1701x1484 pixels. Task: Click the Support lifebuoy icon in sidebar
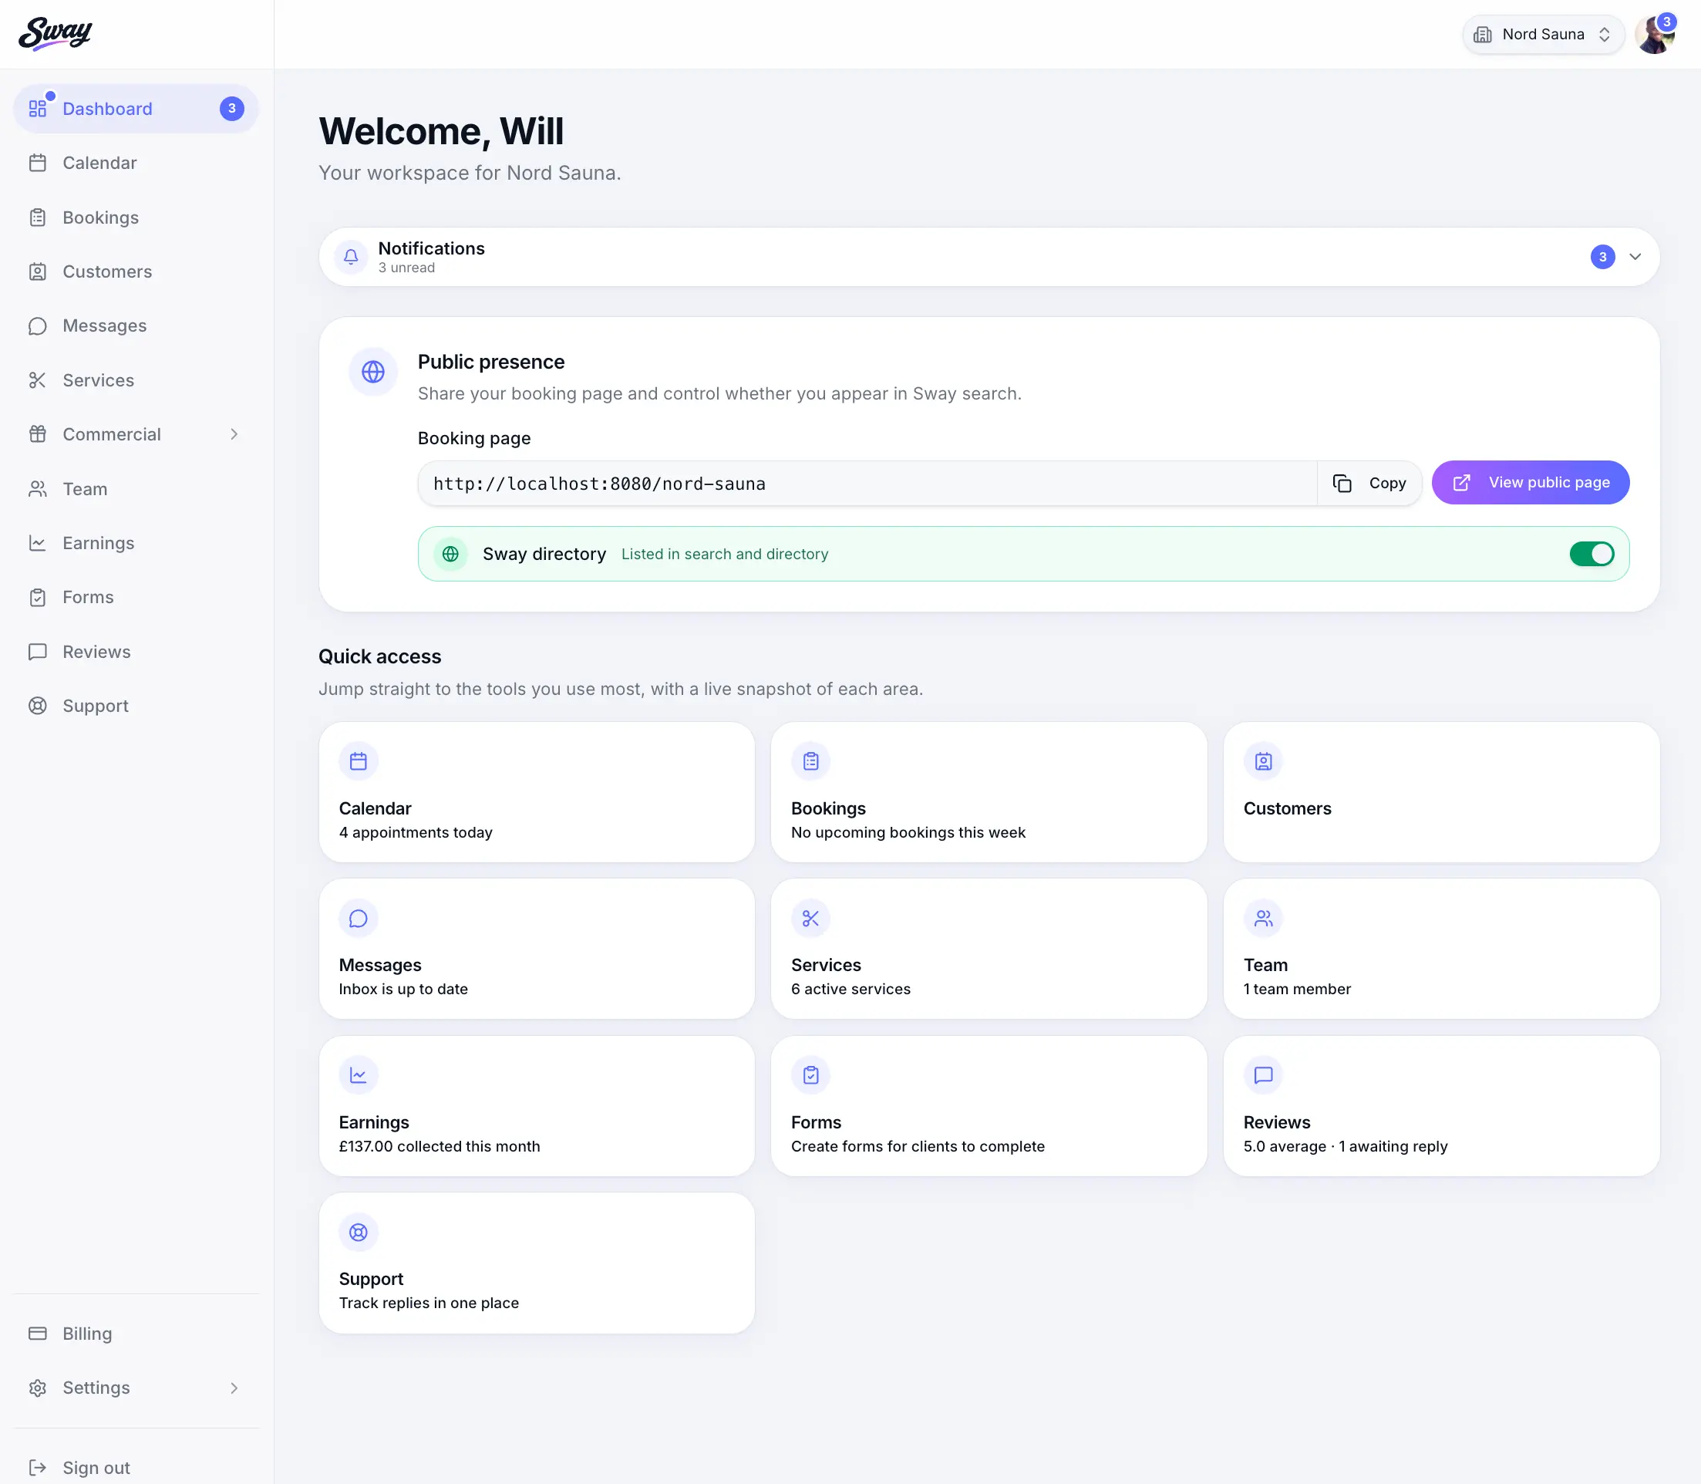pos(37,706)
